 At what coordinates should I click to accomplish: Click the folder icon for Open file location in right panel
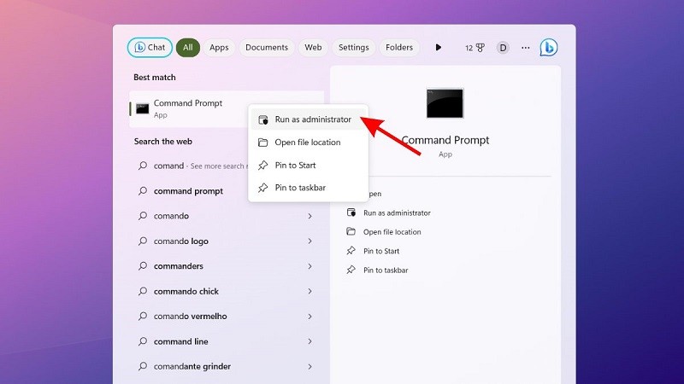coord(351,232)
